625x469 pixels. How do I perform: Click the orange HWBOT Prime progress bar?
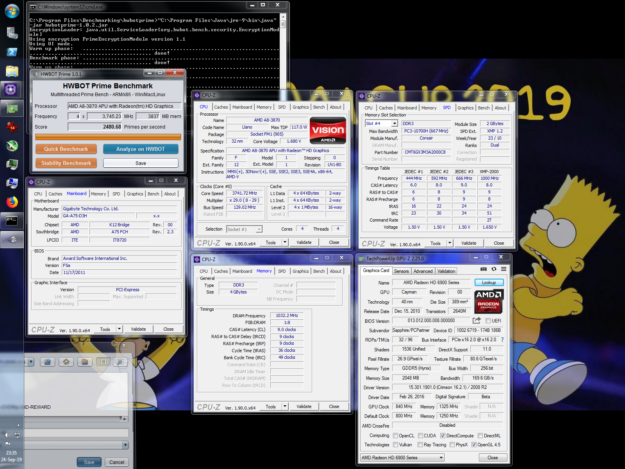click(108, 137)
